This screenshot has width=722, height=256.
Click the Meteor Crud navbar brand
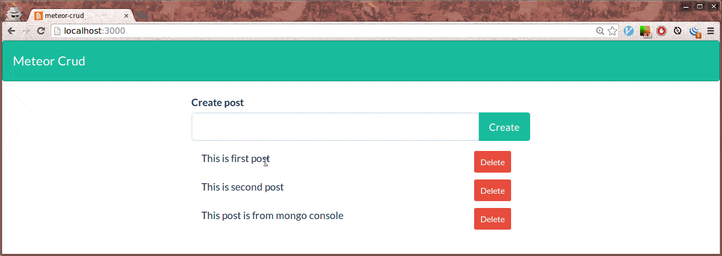[x=49, y=61]
